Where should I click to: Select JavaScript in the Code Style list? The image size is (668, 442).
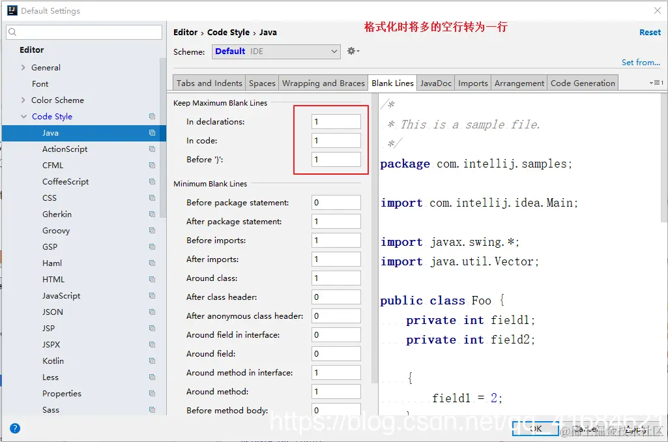(x=61, y=295)
